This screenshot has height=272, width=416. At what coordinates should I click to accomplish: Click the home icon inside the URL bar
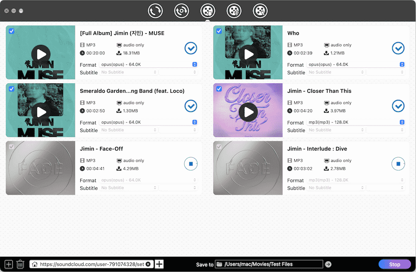(x=35, y=264)
